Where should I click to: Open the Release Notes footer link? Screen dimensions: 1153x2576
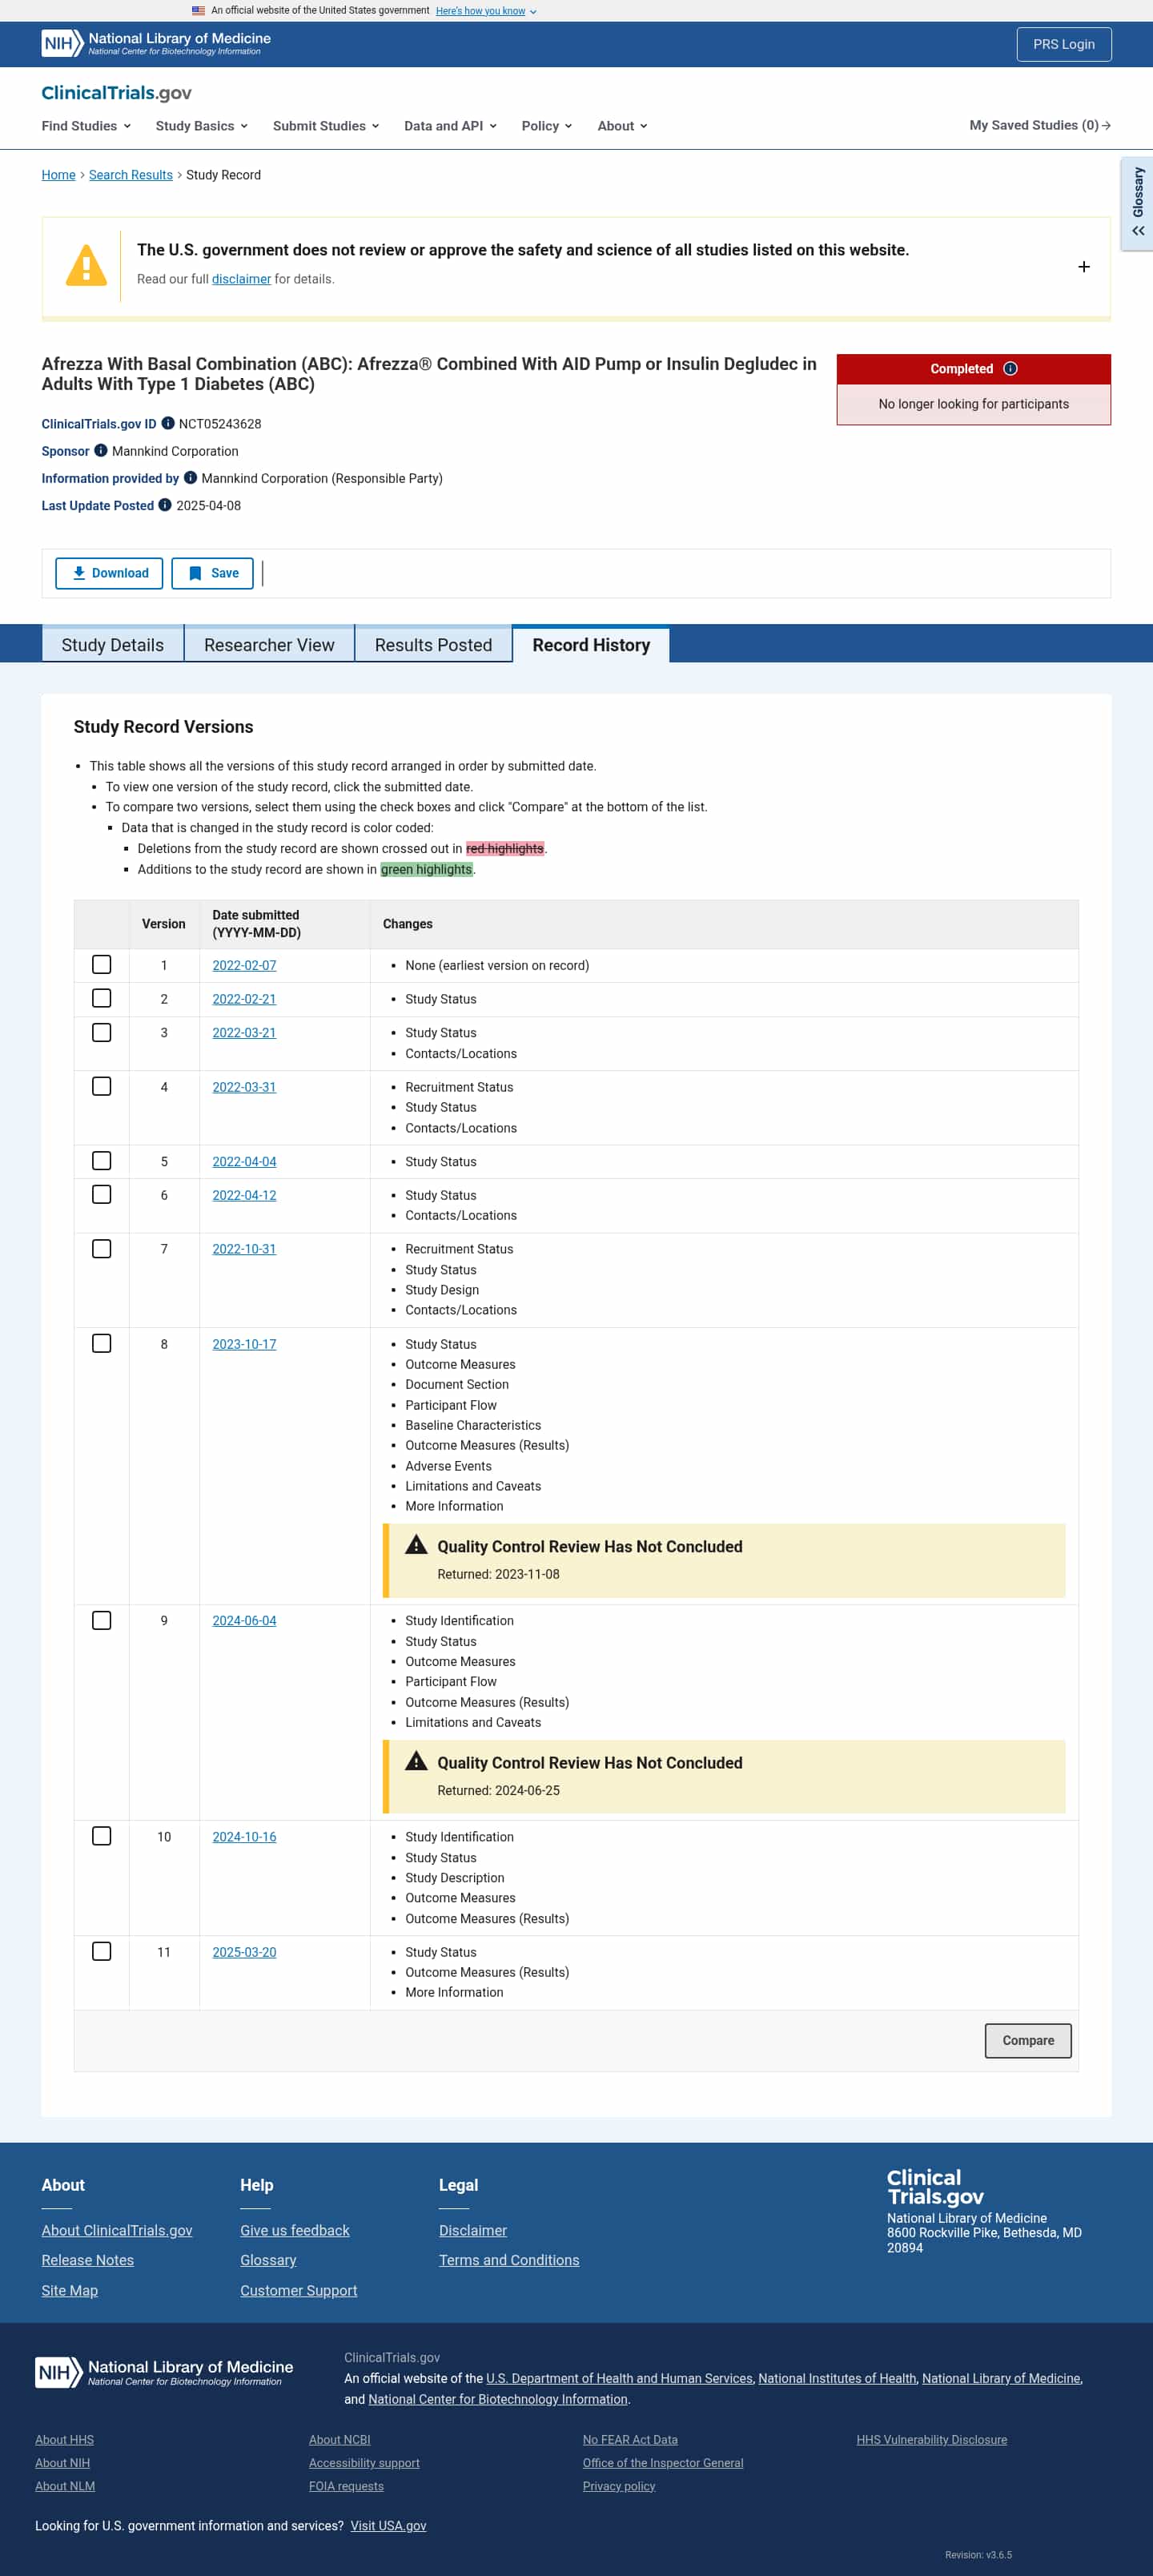click(87, 2260)
